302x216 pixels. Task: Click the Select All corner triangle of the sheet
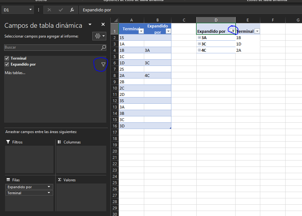tap(115, 20)
